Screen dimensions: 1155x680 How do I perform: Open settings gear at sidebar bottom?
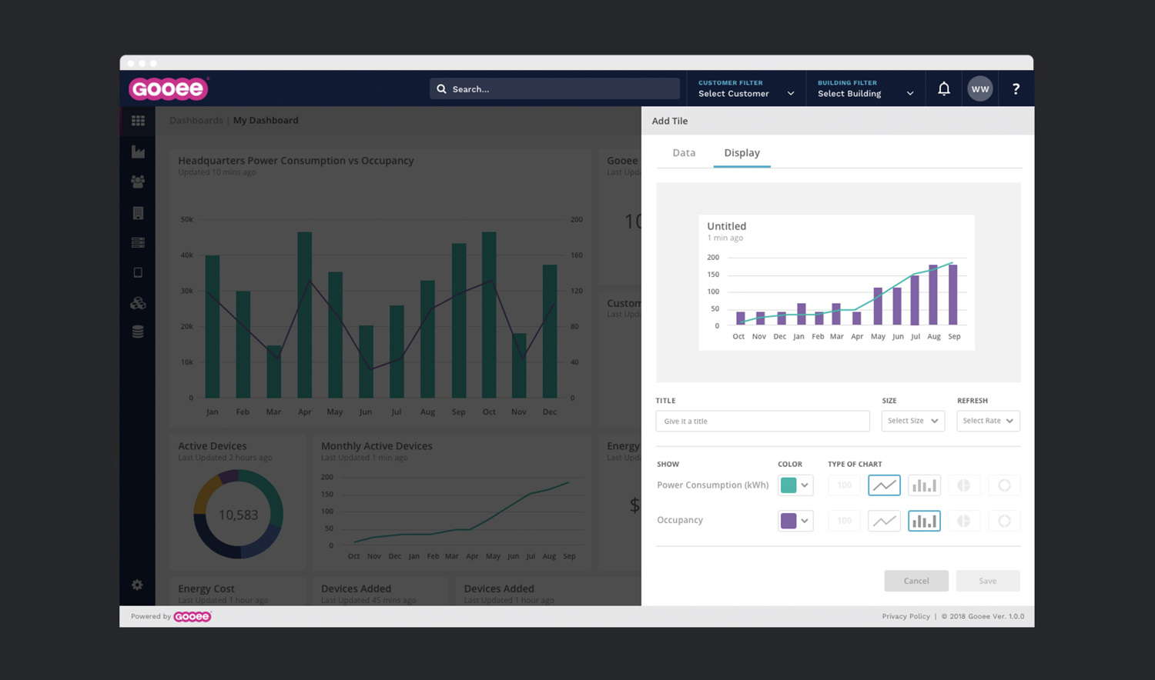(x=137, y=585)
